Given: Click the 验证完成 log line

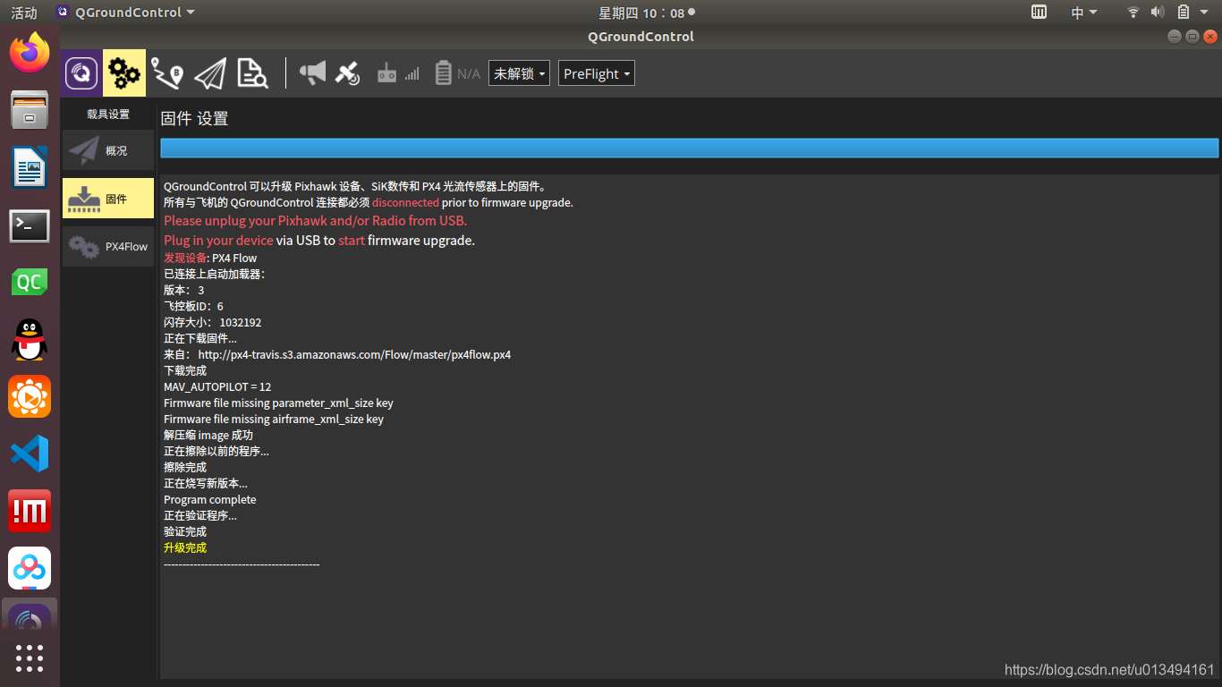Looking at the screenshot, I should tap(185, 531).
